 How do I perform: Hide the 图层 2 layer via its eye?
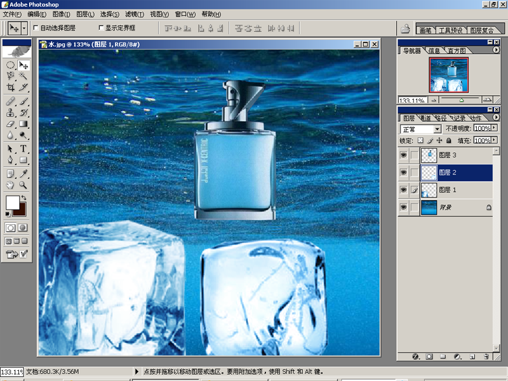point(403,172)
